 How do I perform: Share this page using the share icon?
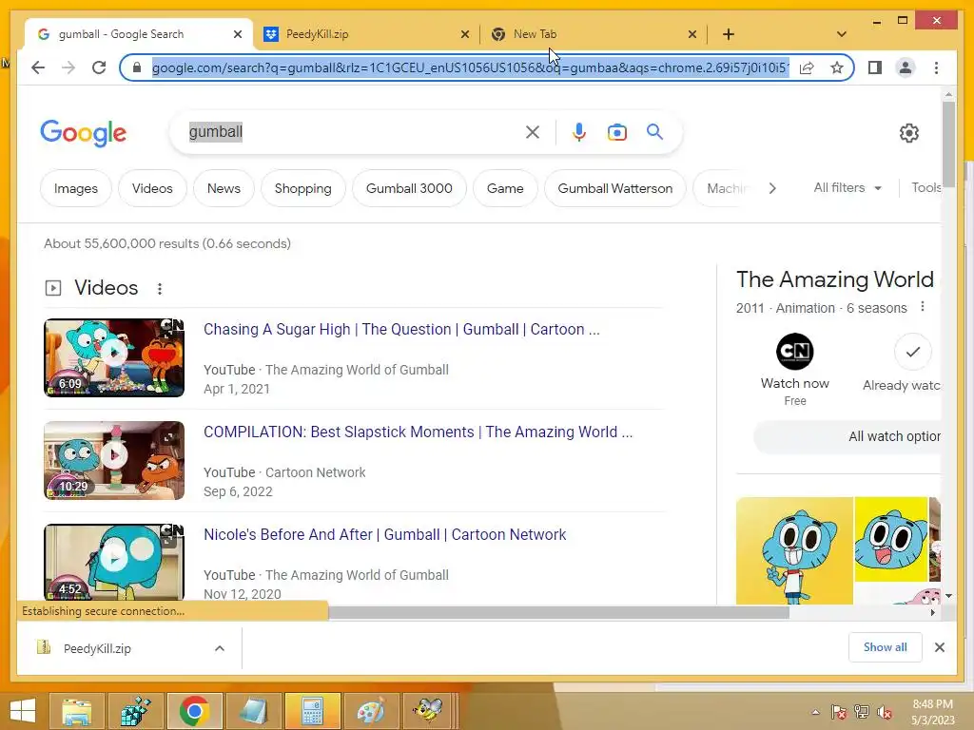(x=807, y=67)
